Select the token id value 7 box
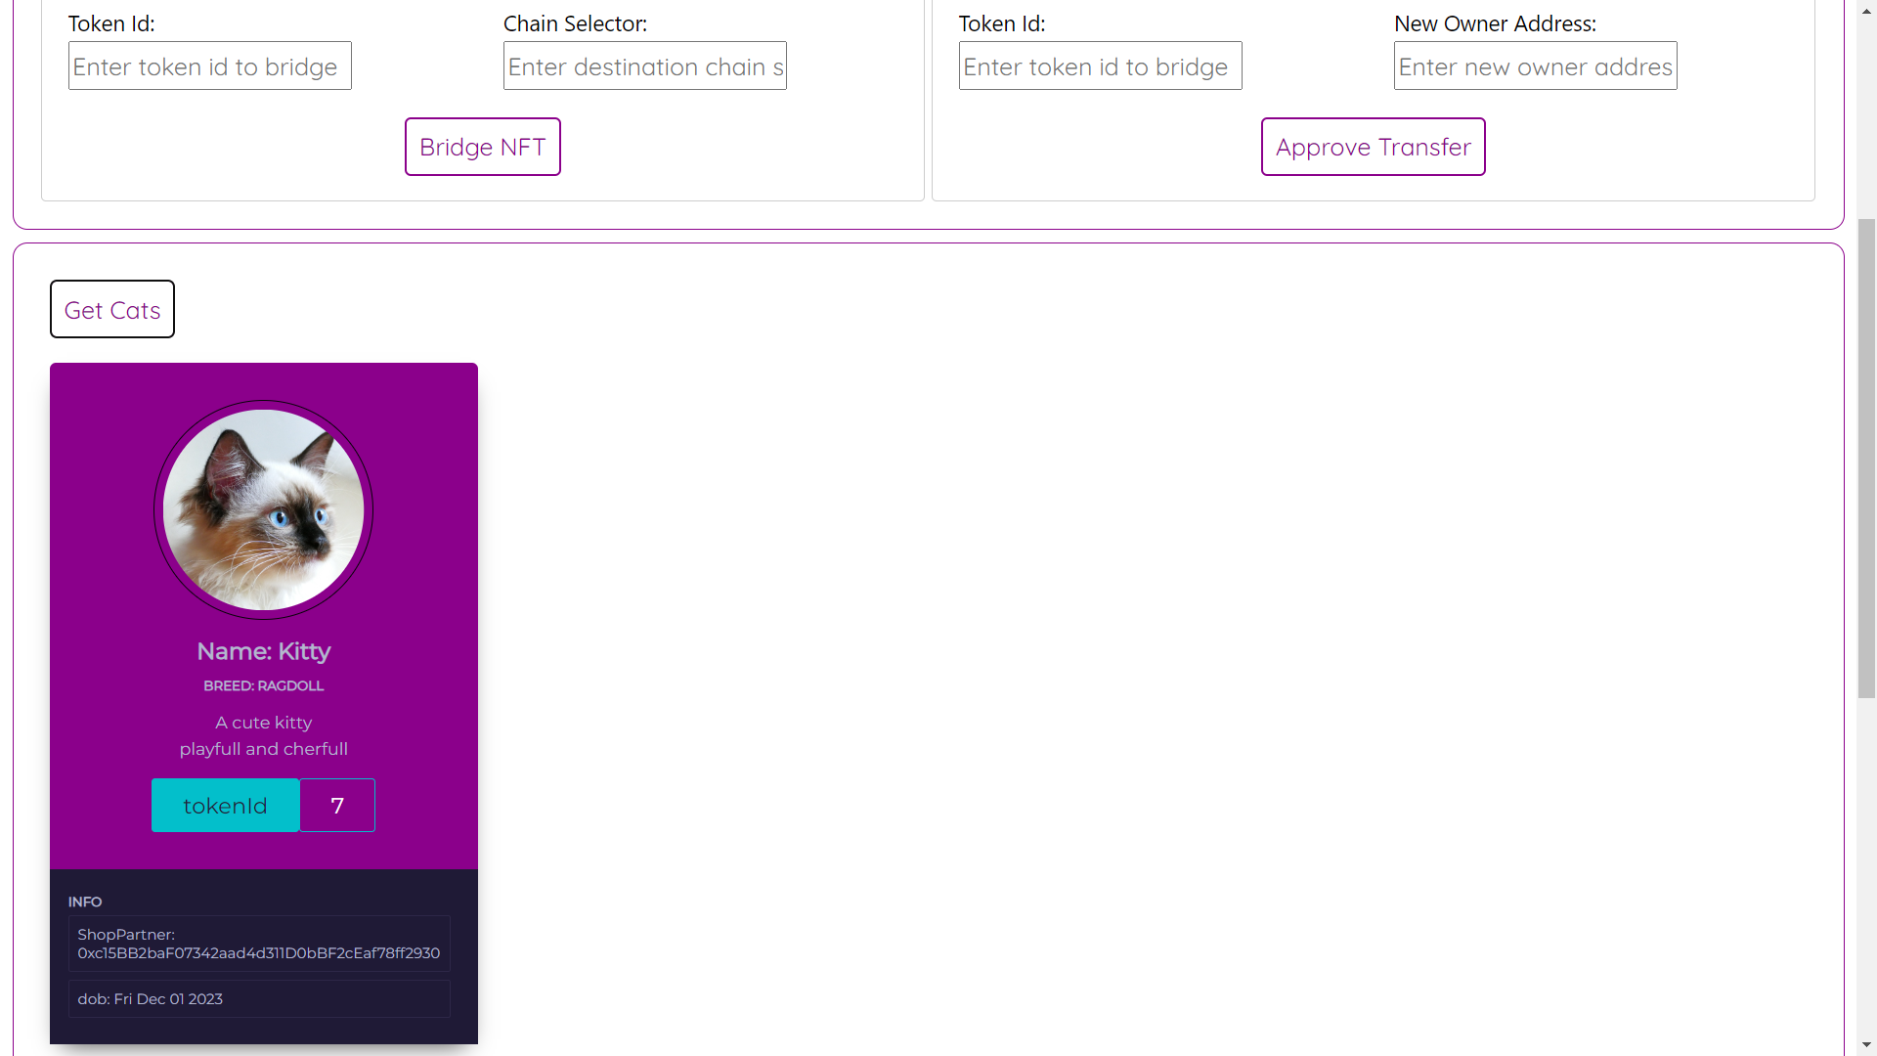 337,805
